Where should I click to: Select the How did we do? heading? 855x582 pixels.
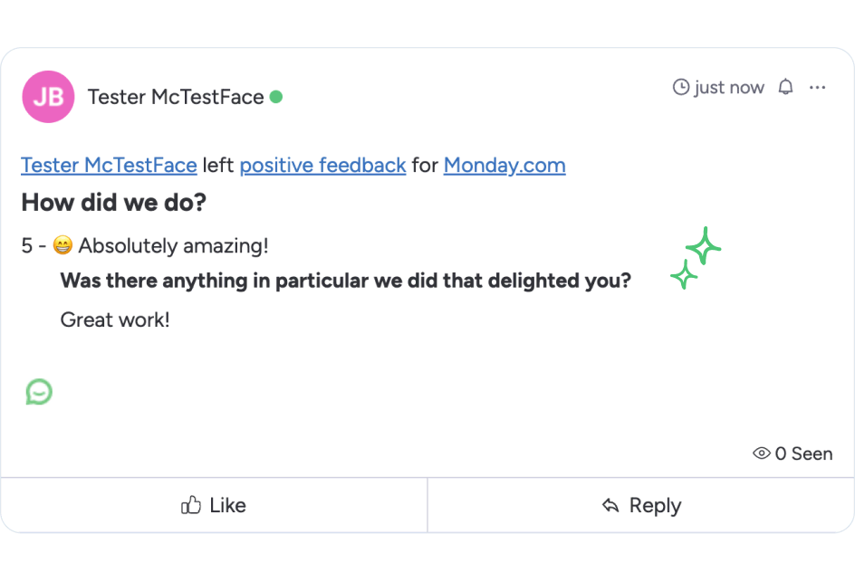(114, 203)
